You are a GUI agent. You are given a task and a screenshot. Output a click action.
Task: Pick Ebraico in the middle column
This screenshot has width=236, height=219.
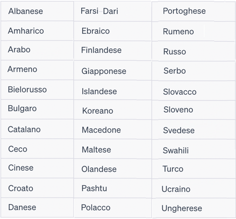tap(112, 31)
